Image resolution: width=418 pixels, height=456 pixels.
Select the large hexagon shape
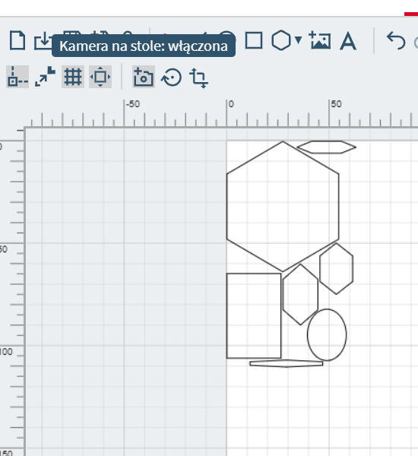283,207
